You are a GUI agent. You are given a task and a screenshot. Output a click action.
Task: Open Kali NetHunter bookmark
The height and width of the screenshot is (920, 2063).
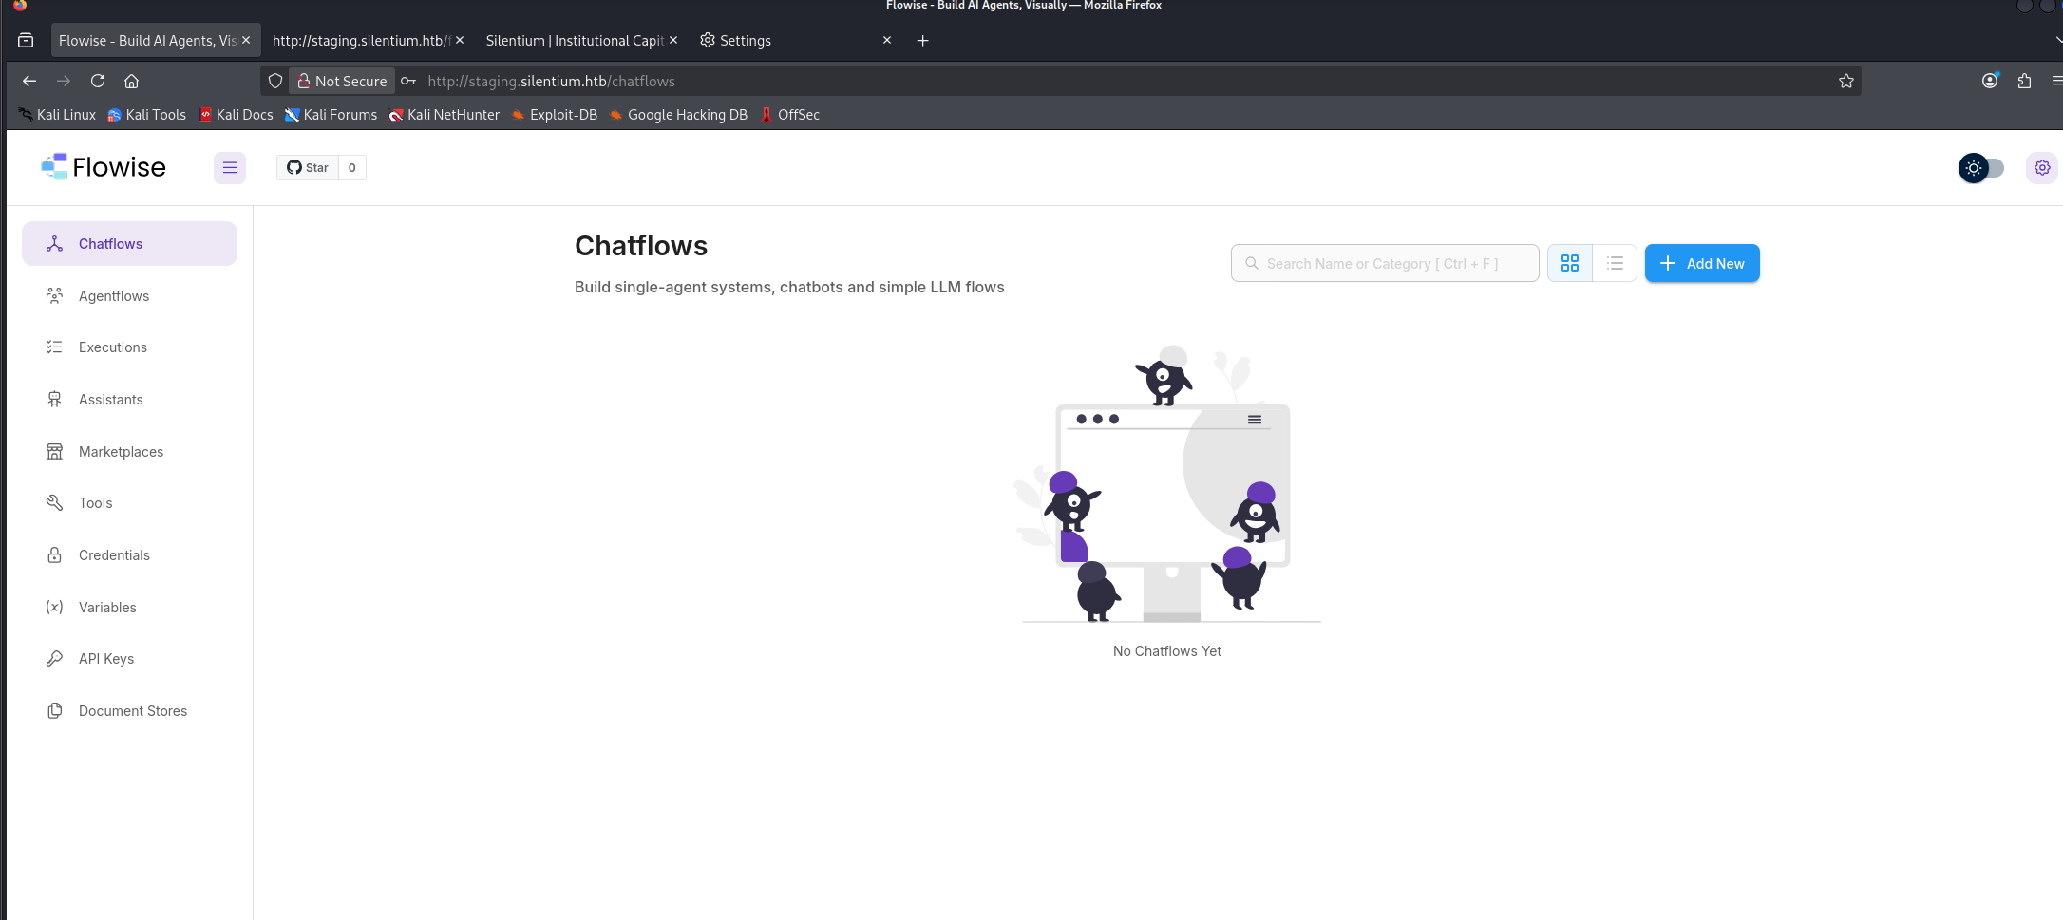(x=444, y=115)
